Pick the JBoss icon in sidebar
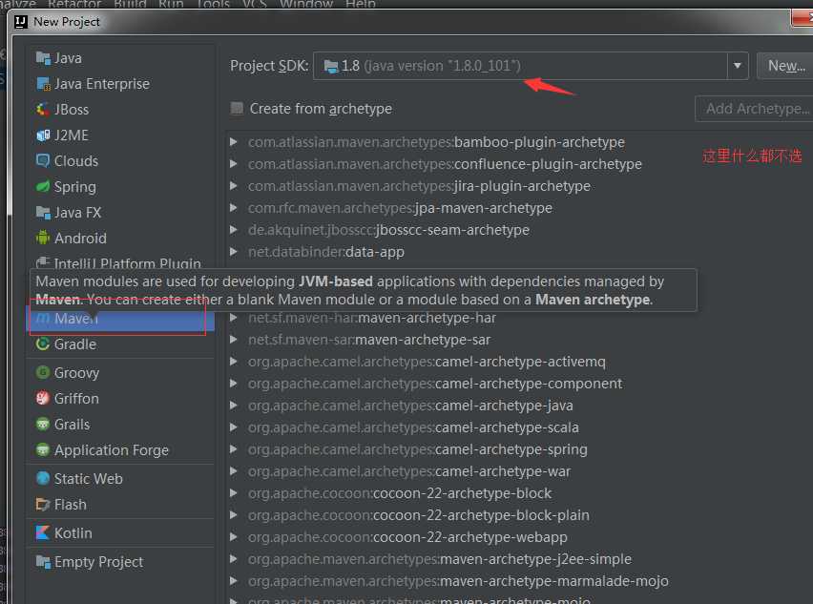Image resolution: width=813 pixels, height=604 pixels. click(x=43, y=110)
